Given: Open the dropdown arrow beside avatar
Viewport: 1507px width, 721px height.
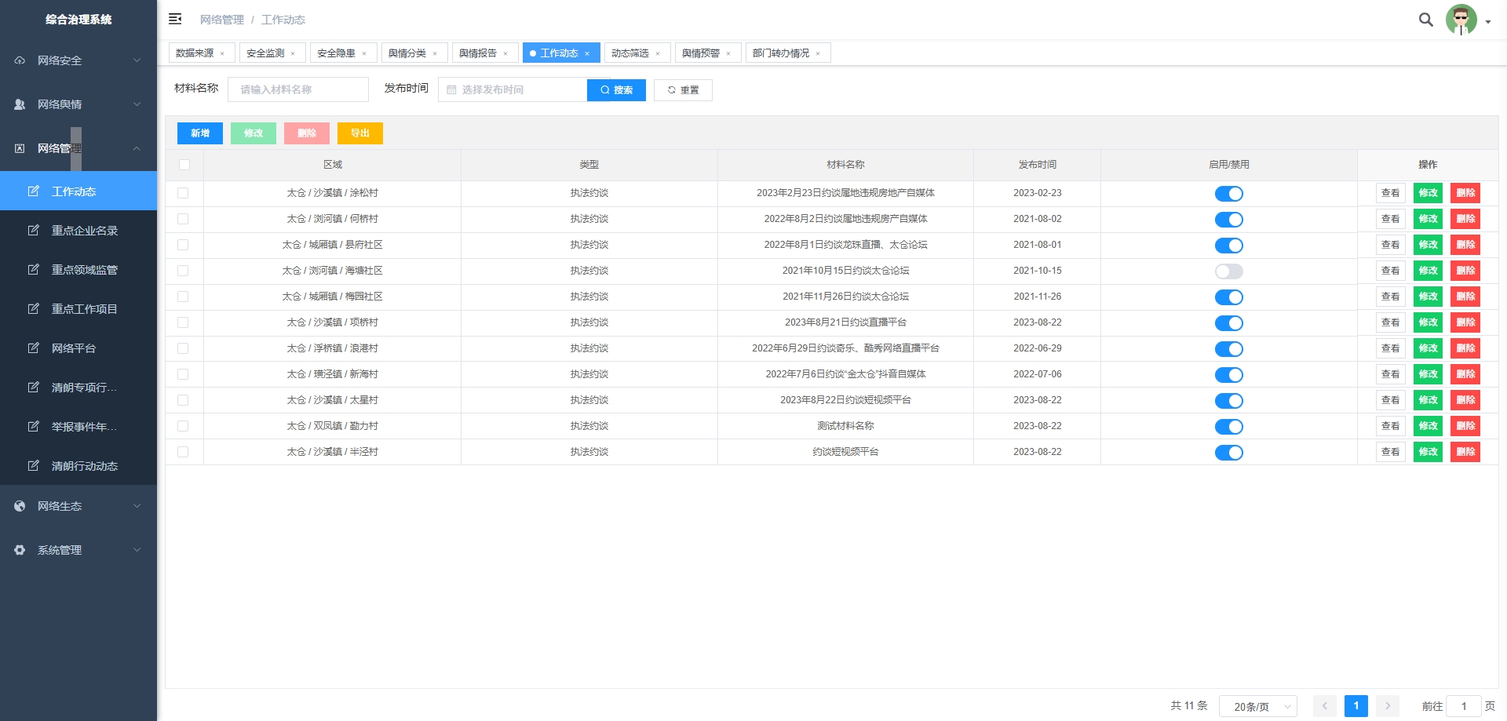Looking at the screenshot, I should pyautogui.click(x=1487, y=22).
